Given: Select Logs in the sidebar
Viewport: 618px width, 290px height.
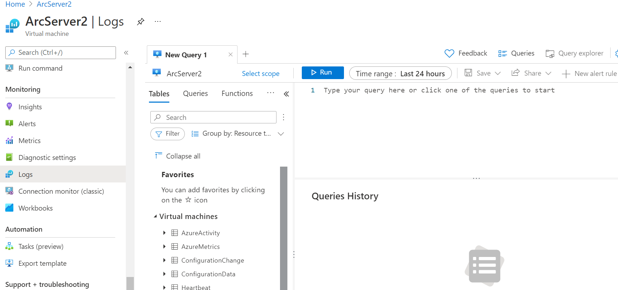Looking at the screenshot, I should tap(63, 174).
